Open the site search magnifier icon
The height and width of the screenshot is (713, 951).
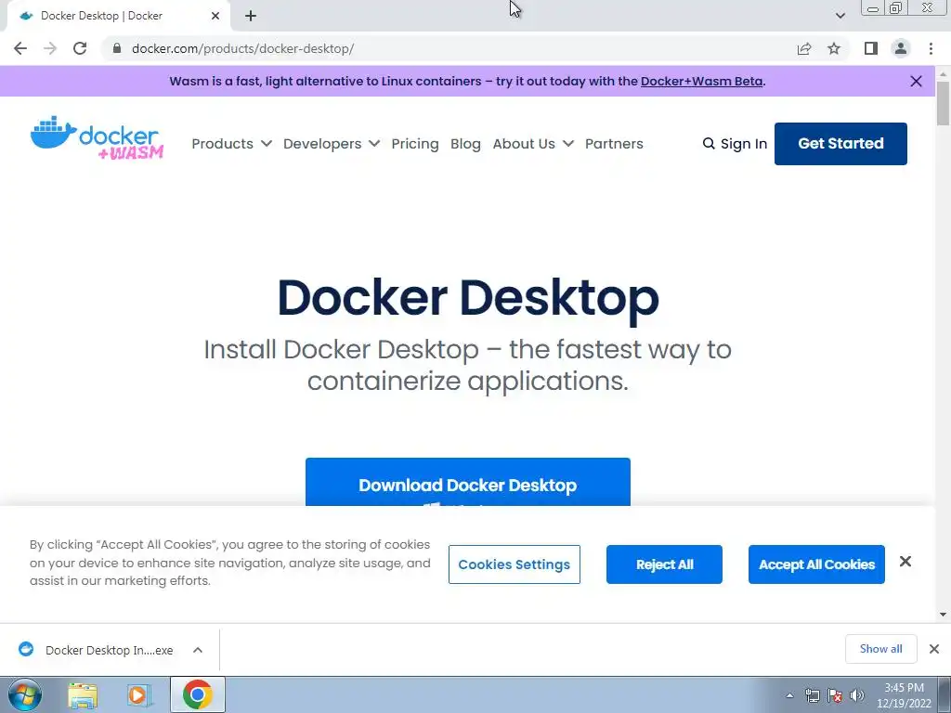[709, 144]
